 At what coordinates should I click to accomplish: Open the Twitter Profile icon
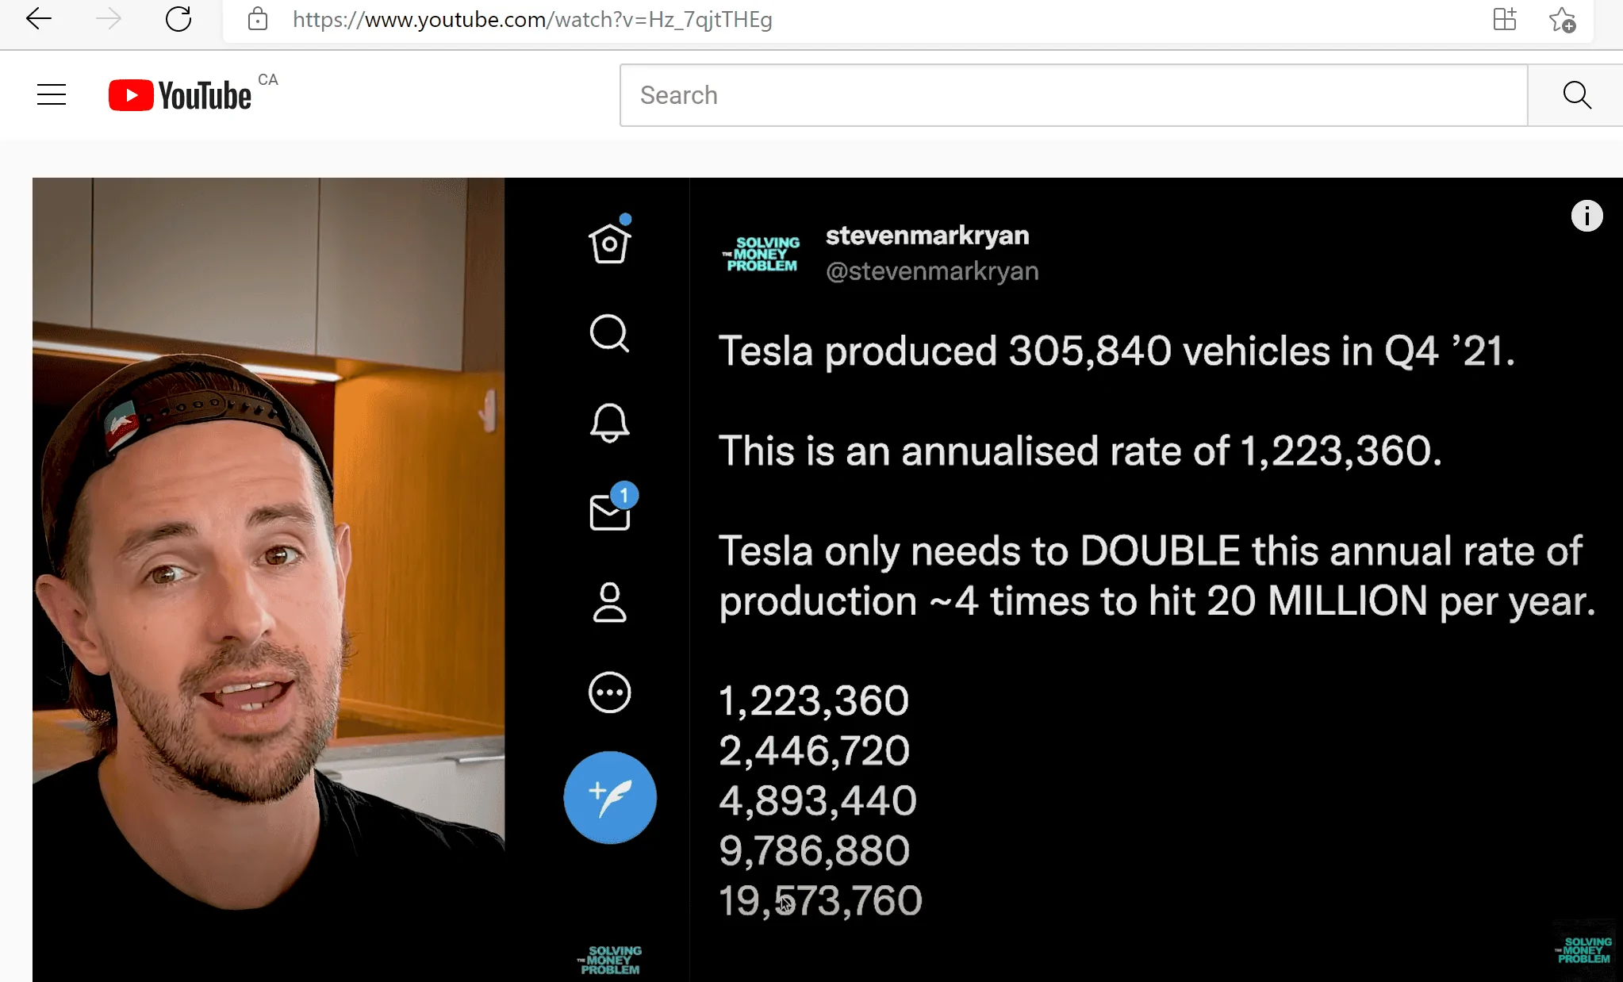(608, 603)
